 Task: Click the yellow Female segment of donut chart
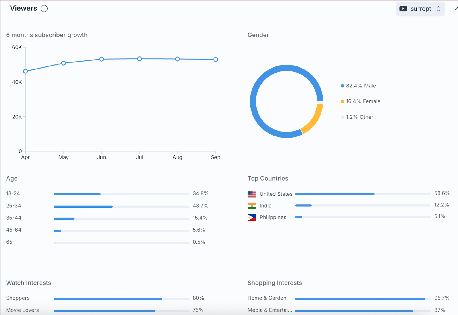point(314,120)
